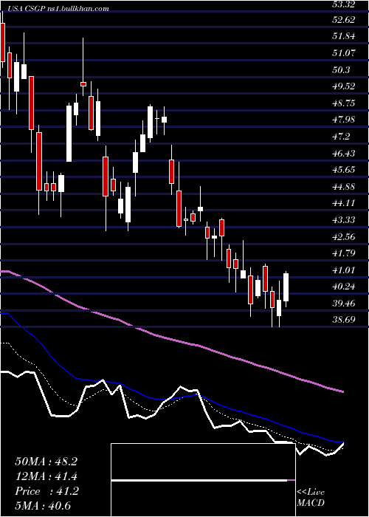Click the last white candlestick on the chart

click(286, 287)
